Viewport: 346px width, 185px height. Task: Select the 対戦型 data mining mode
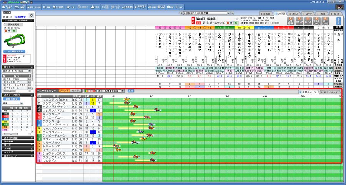[x=75, y=91]
